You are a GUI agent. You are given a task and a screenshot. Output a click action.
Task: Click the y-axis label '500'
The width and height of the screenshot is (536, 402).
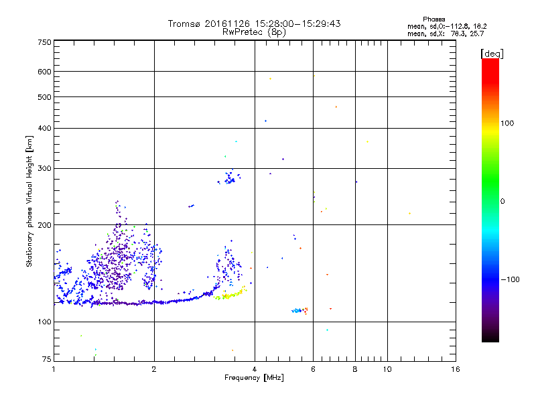[44, 97]
